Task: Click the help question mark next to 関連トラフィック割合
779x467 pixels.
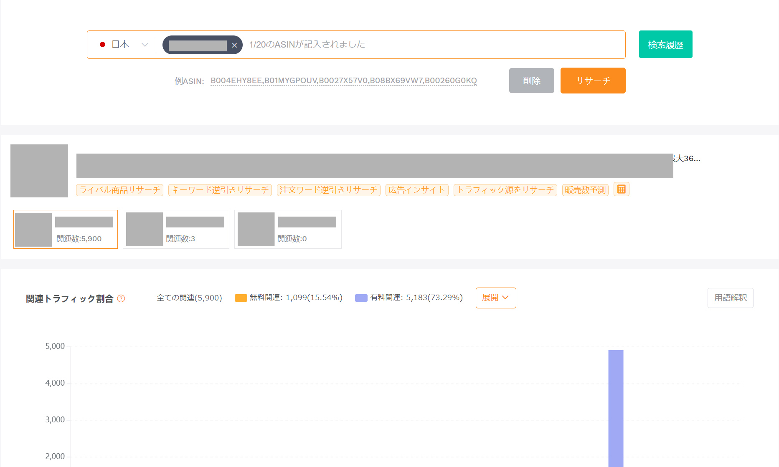Action: click(121, 298)
